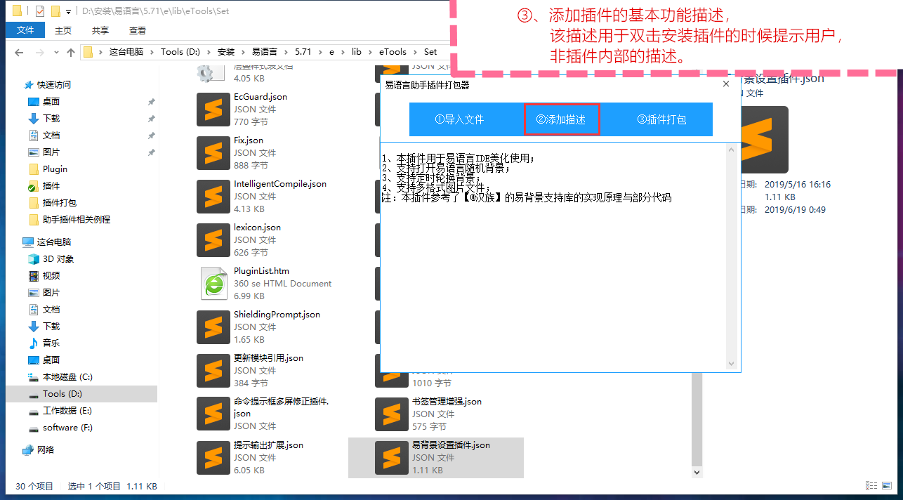Expand the chevron after eTools in address bar
Viewport: 903px width, 500px height.
tap(415, 52)
